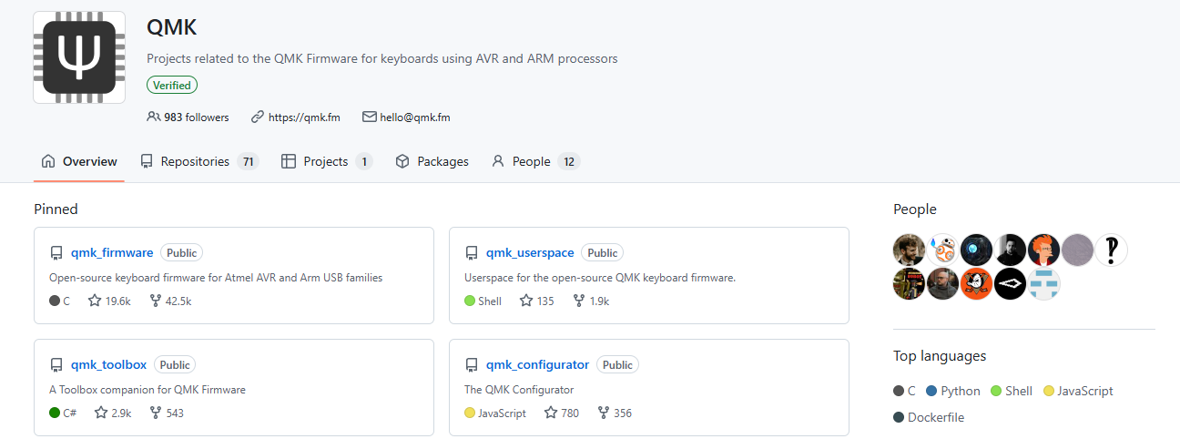Click the mail envelope icon beside hello@qmk.fm
1180x439 pixels.
pos(370,117)
